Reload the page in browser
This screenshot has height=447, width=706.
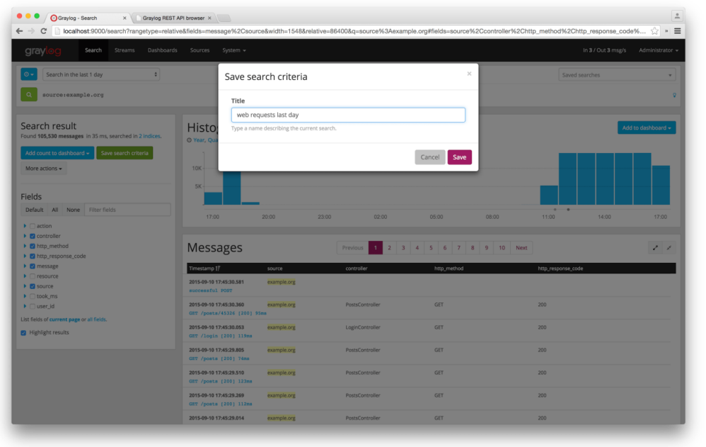[x=44, y=31]
